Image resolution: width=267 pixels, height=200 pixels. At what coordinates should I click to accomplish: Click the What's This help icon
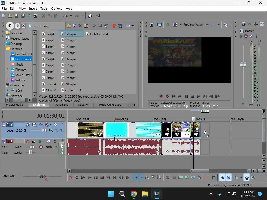click(98, 16)
